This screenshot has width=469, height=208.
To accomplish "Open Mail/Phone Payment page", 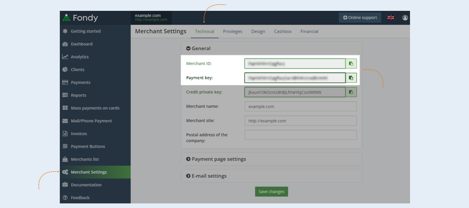I will (x=95, y=121).
